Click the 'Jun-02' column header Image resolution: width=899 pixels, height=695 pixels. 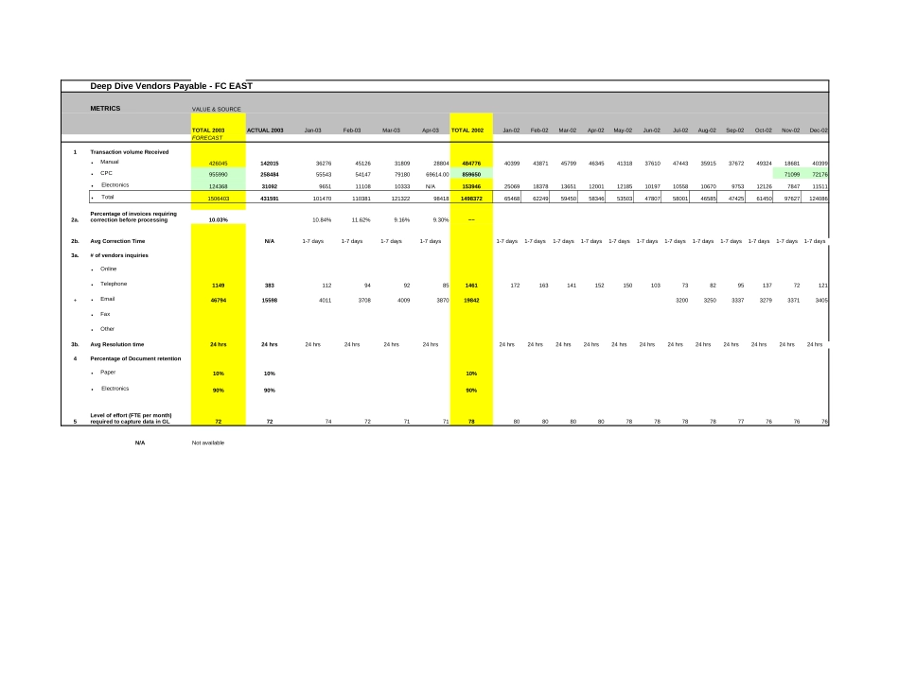(x=651, y=130)
